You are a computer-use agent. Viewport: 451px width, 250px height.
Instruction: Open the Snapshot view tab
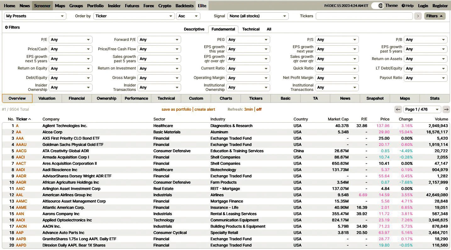(x=375, y=98)
